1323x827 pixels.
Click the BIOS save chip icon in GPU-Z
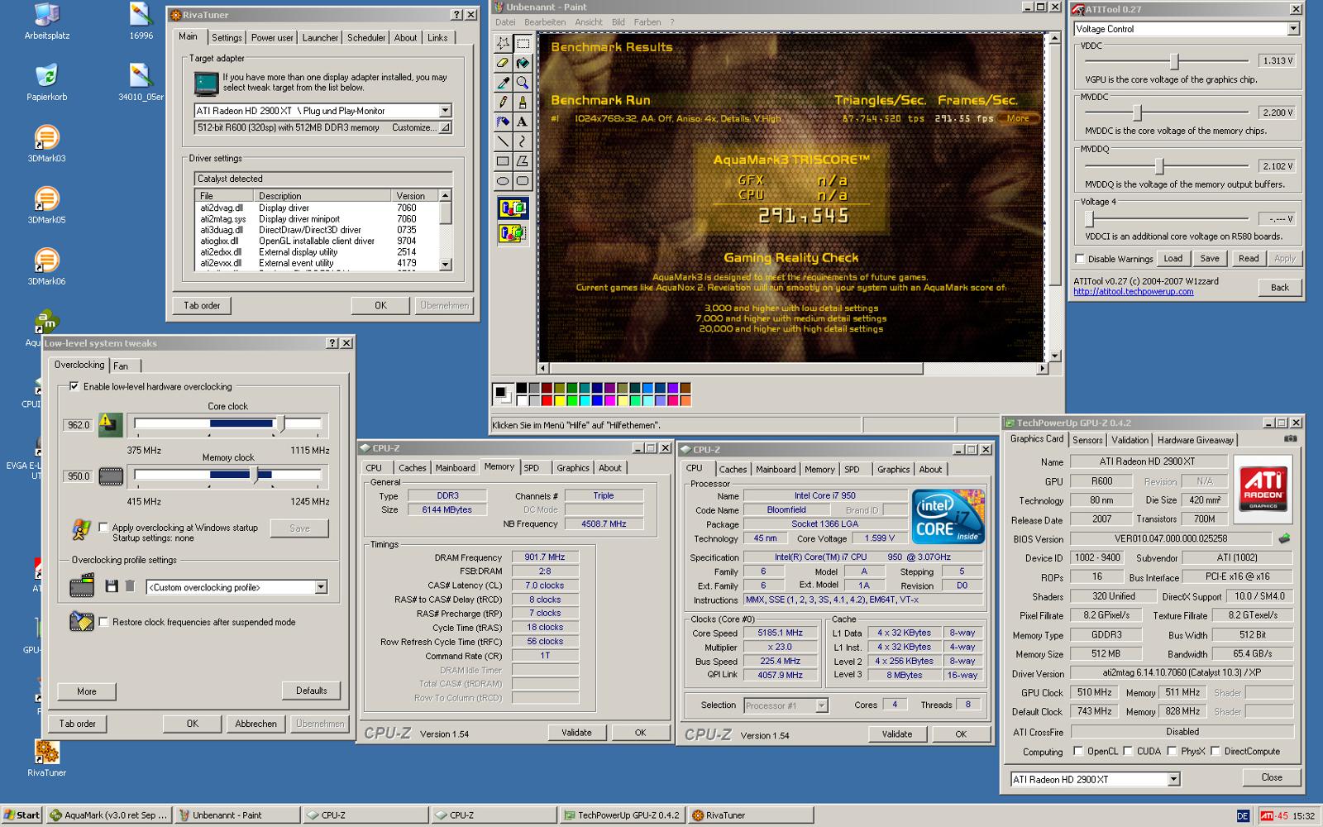click(1284, 538)
